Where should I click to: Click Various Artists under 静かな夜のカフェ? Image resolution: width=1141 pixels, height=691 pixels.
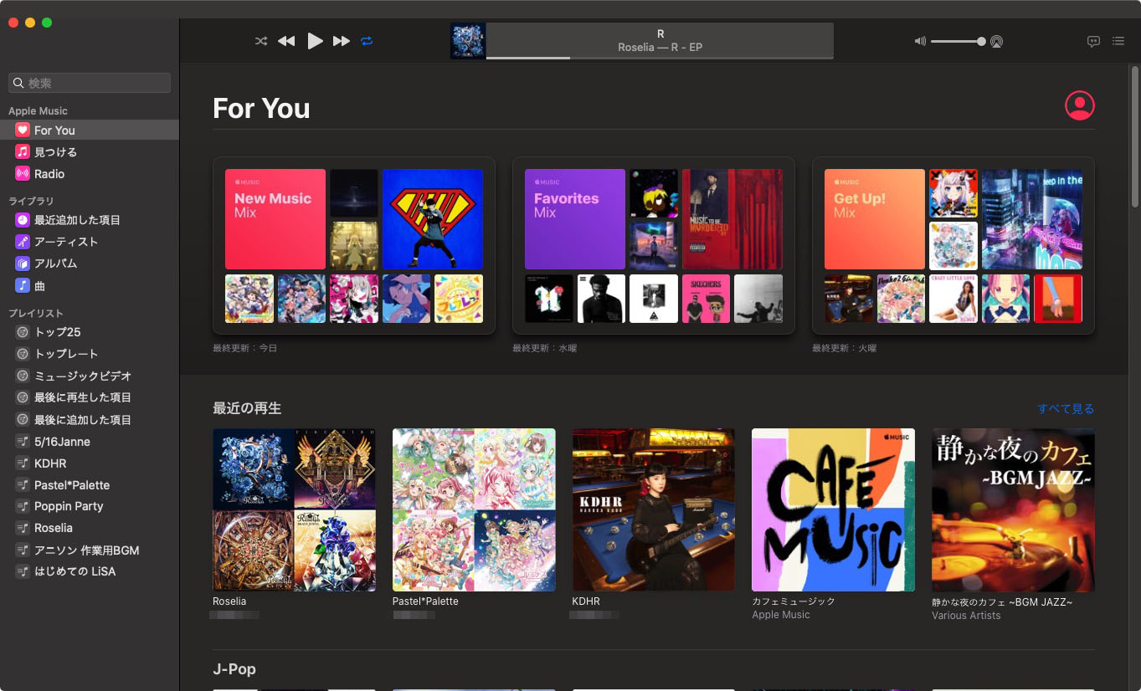tap(966, 616)
